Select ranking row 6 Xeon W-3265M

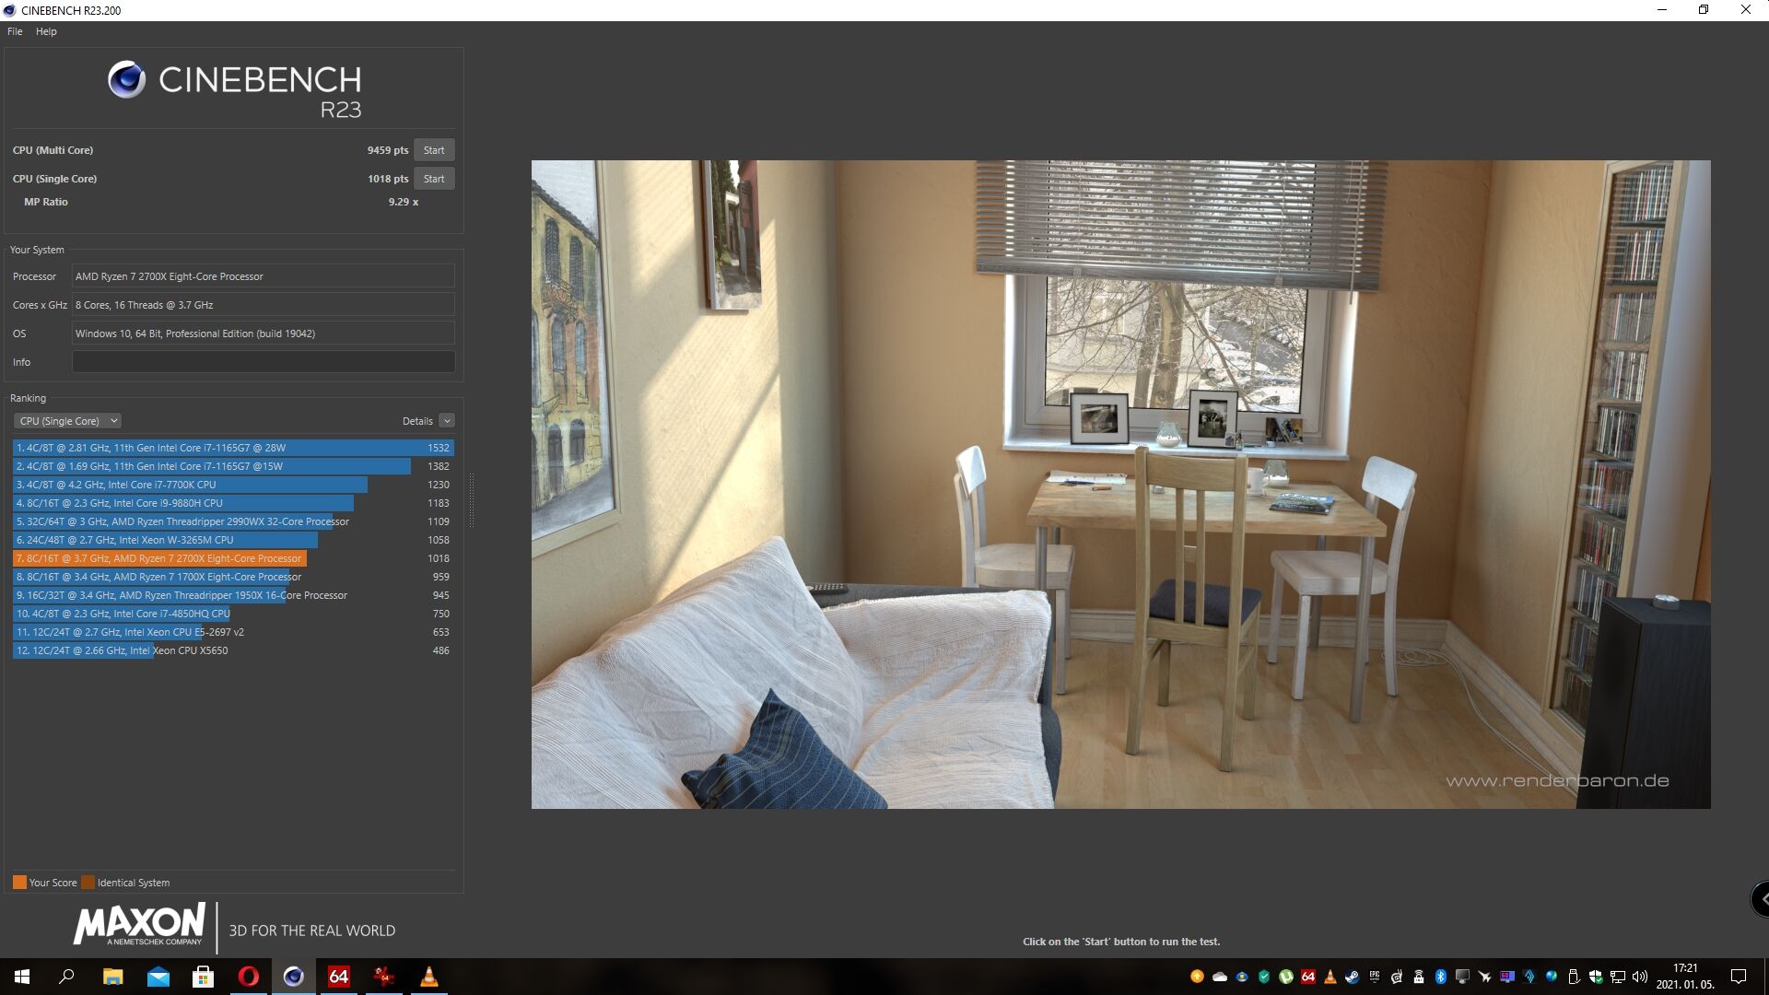(x=233, y=540)
